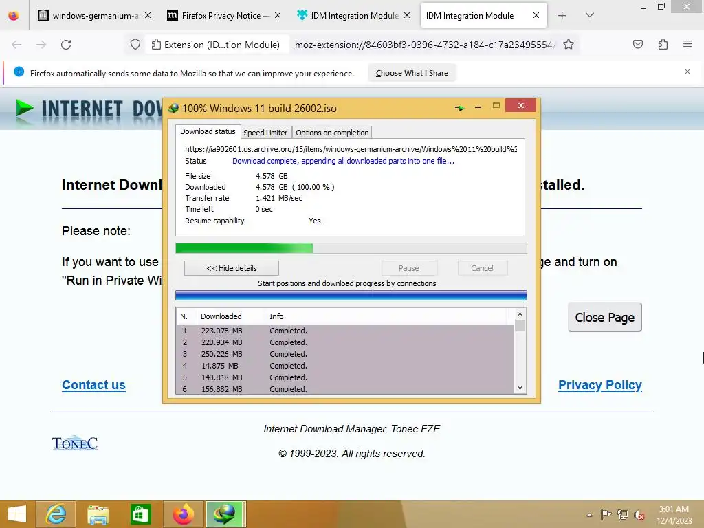Select connection row 1 with 223.078 MB

tap(345, 331)
